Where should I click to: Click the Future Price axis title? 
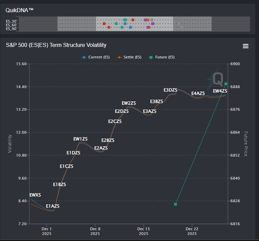(245, 144)
